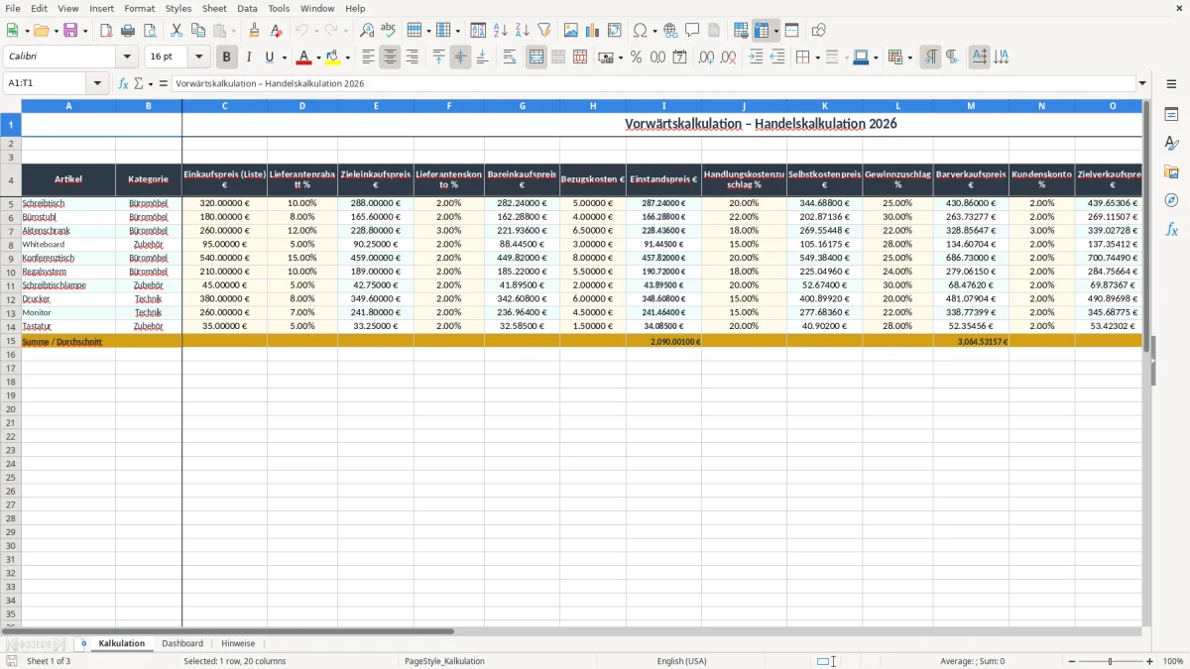Insert an image
Image resolution: width=1190 pixels, height=669 pixels.
[x=571, y=31]
